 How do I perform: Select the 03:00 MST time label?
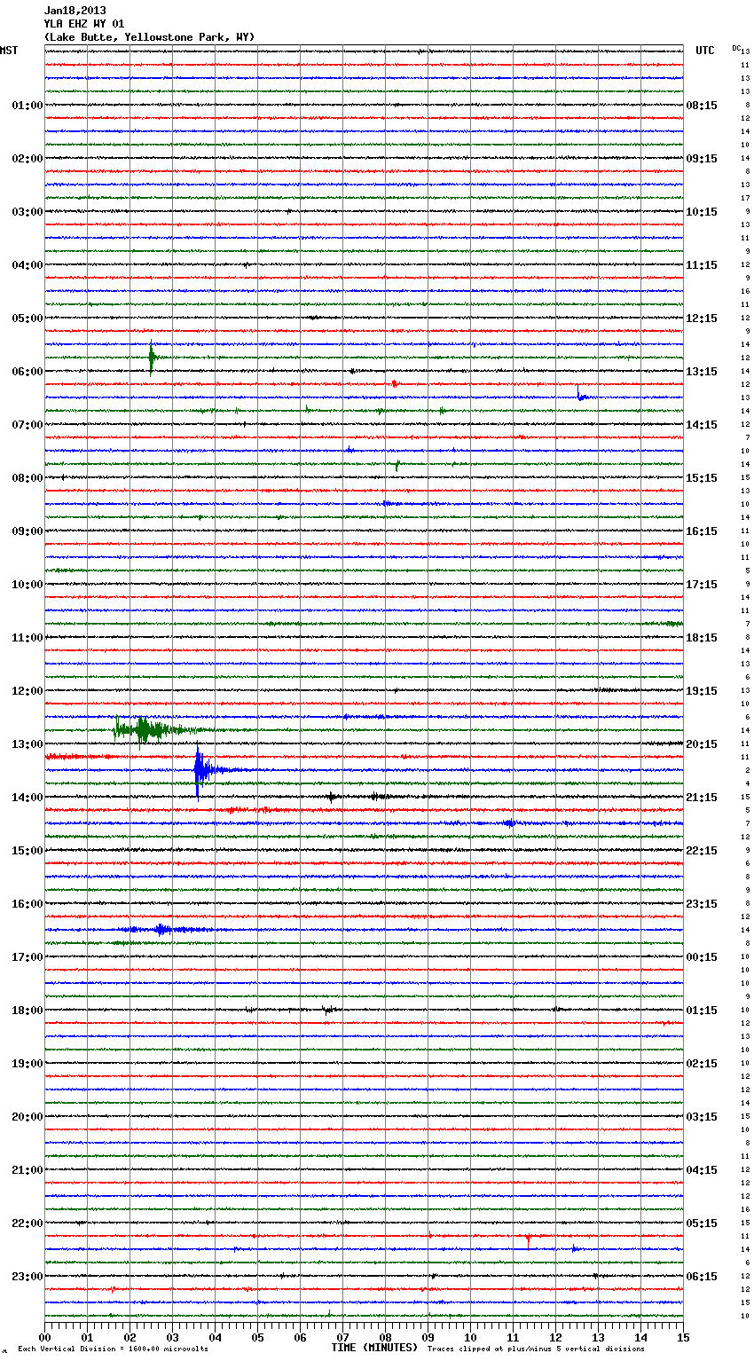(x=27, y=212)
